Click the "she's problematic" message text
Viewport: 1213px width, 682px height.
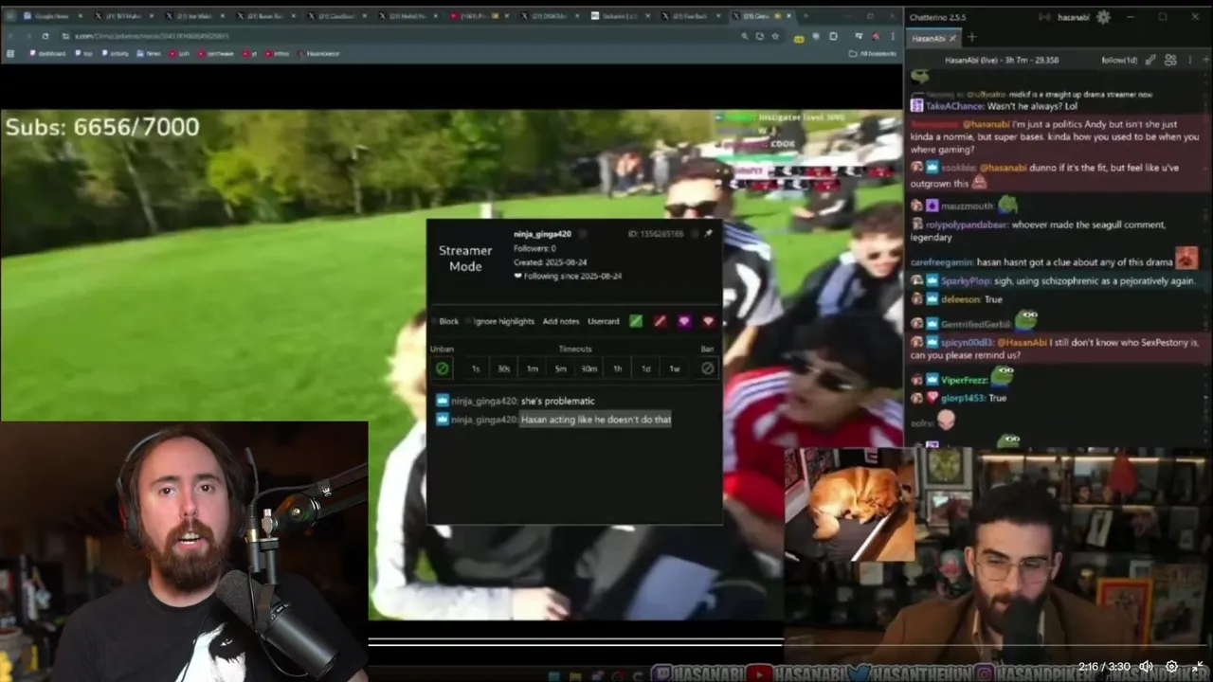pos(558,401)
